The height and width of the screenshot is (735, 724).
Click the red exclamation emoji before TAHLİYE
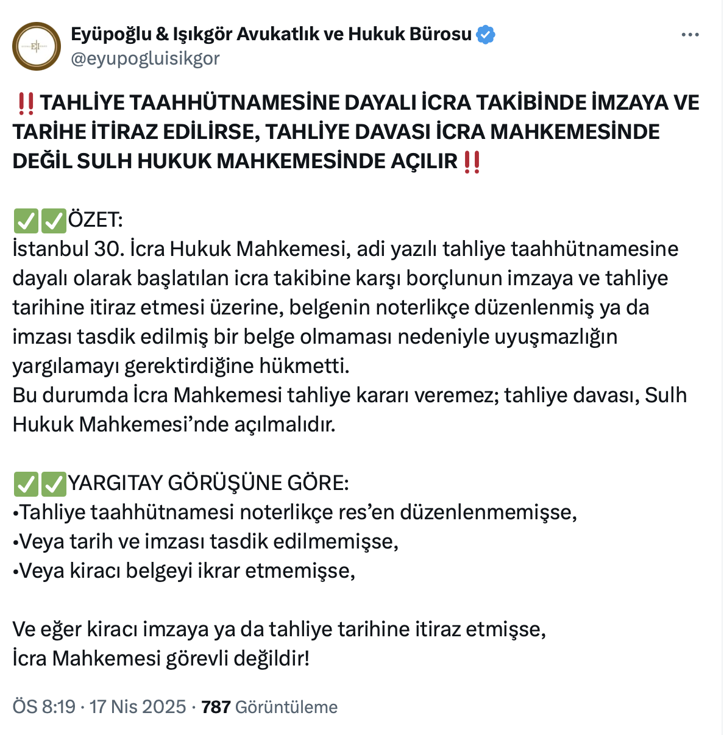[x=26, y=103]
